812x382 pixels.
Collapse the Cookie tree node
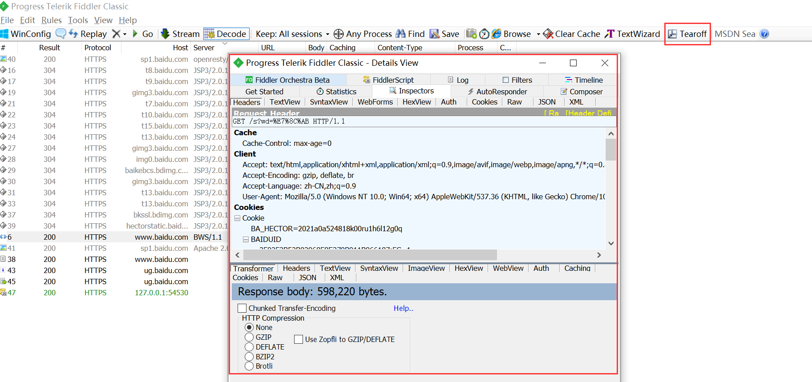point(238,218)
